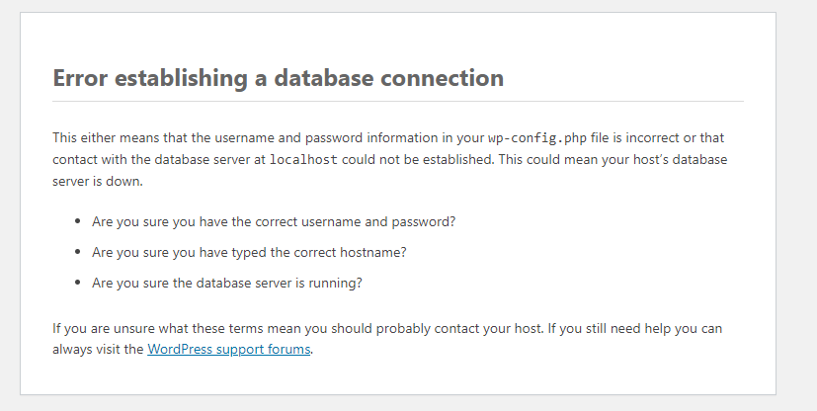Click the second bullet point dot
817x411 pixels.
[78, 253]
